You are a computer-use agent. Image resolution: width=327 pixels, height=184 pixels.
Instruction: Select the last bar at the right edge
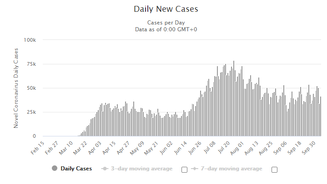pos(321,116)
